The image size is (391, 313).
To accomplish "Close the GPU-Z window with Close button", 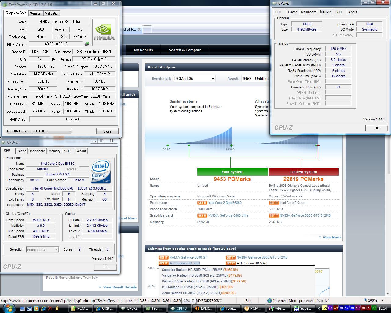I will (x=107, y=131).
